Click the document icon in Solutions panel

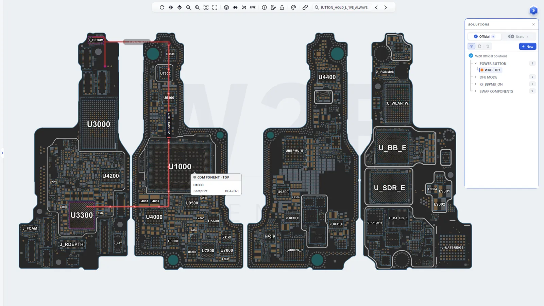480,46
